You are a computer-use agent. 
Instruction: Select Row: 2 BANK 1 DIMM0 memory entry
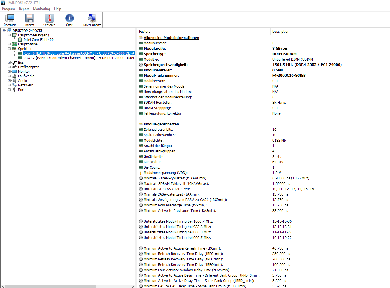click(79, 58)
